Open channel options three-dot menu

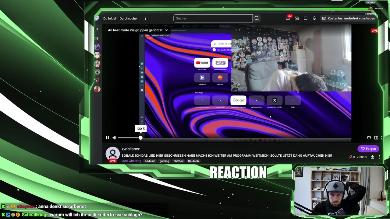coord(379,157)
